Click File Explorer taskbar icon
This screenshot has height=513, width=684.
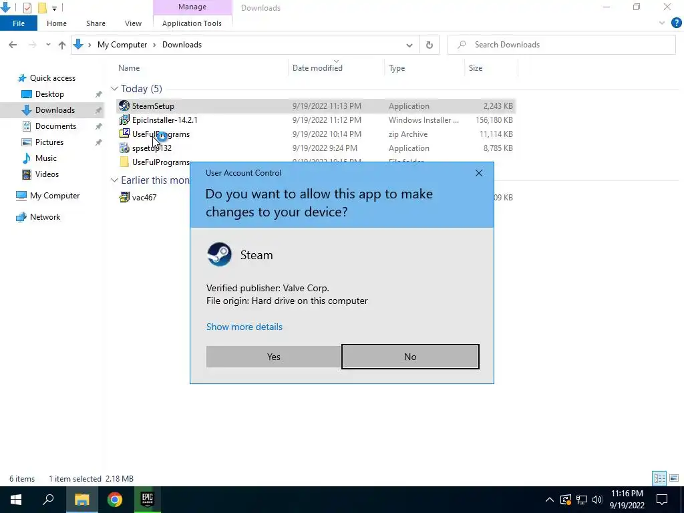[x=81, y=500]
